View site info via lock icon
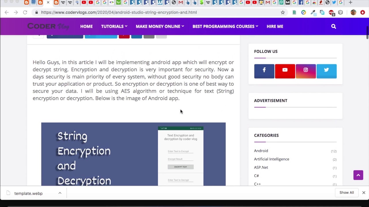 pos(36,12)
